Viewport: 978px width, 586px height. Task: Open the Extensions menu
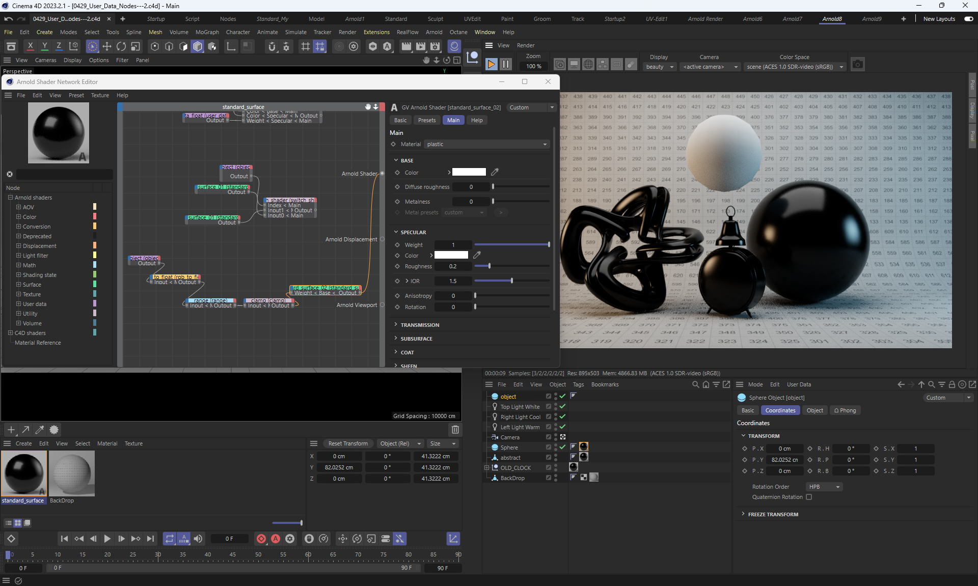[x=376, y=32]
